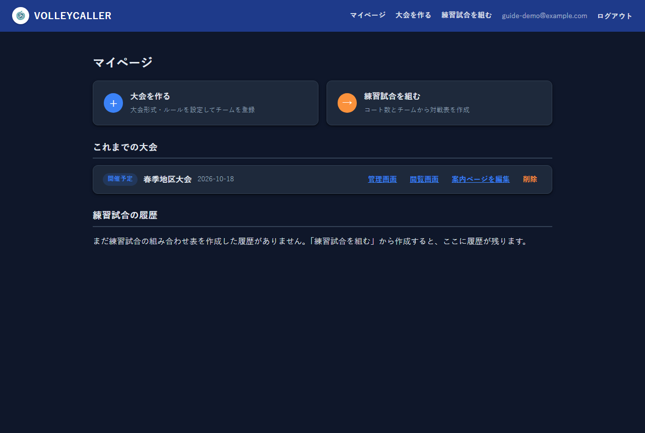
Task: Click the date 2026-10-18
Action: click(216, 179)
